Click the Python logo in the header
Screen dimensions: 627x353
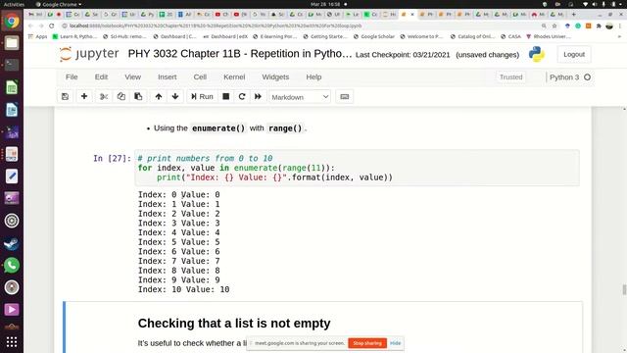tap(537, 54)
